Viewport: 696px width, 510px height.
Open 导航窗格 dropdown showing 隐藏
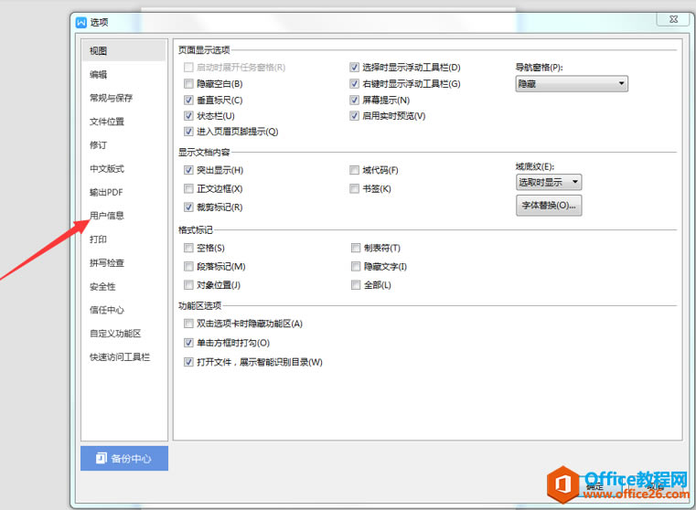572,83
